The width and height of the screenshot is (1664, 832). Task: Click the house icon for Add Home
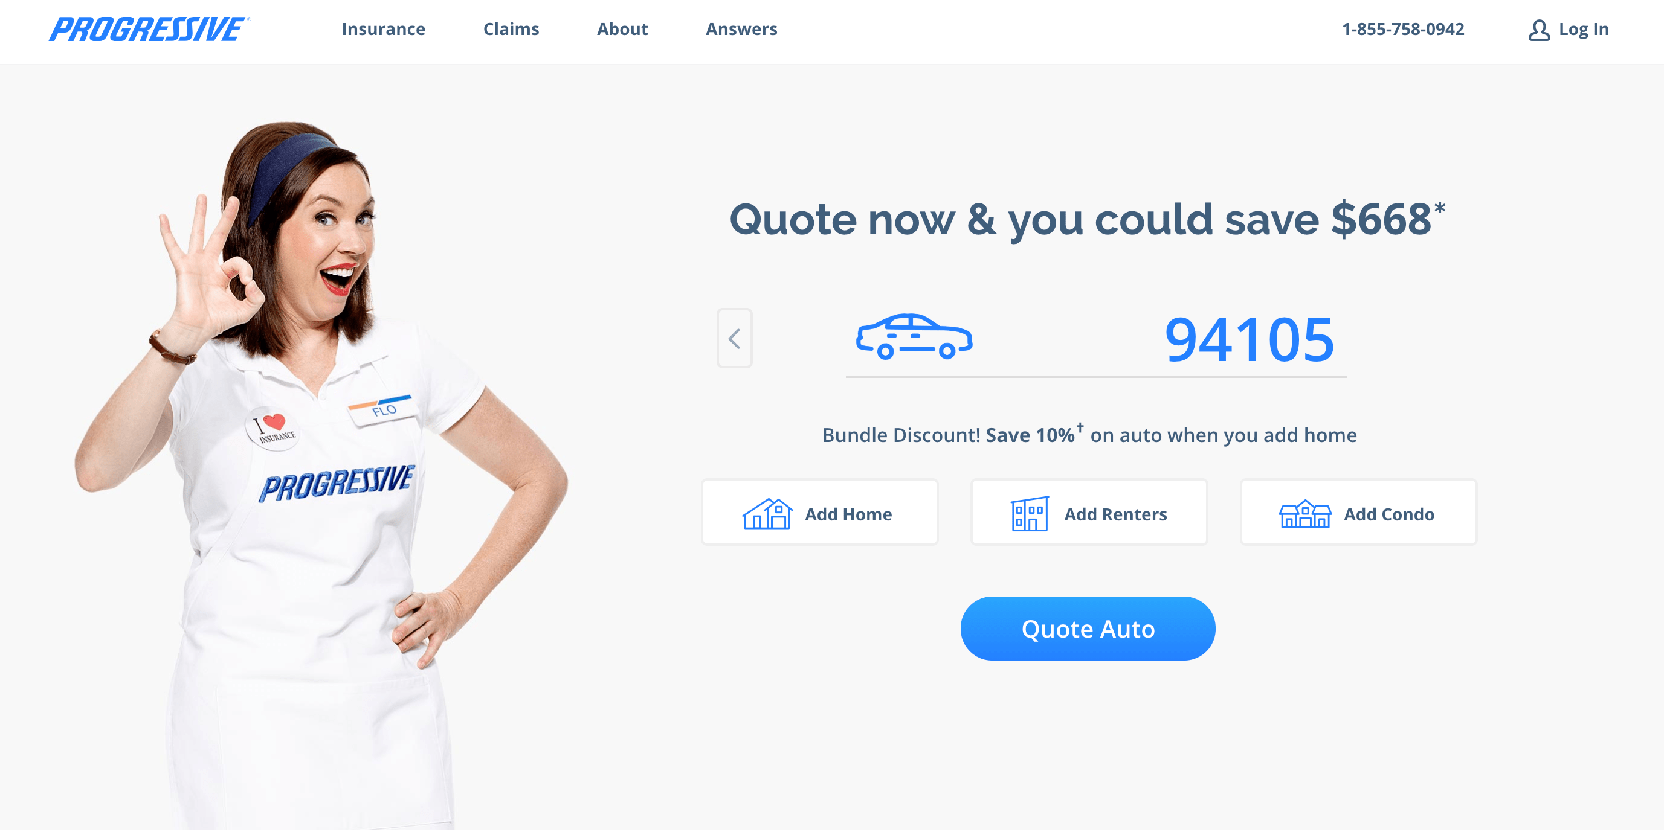click(767, 514)
